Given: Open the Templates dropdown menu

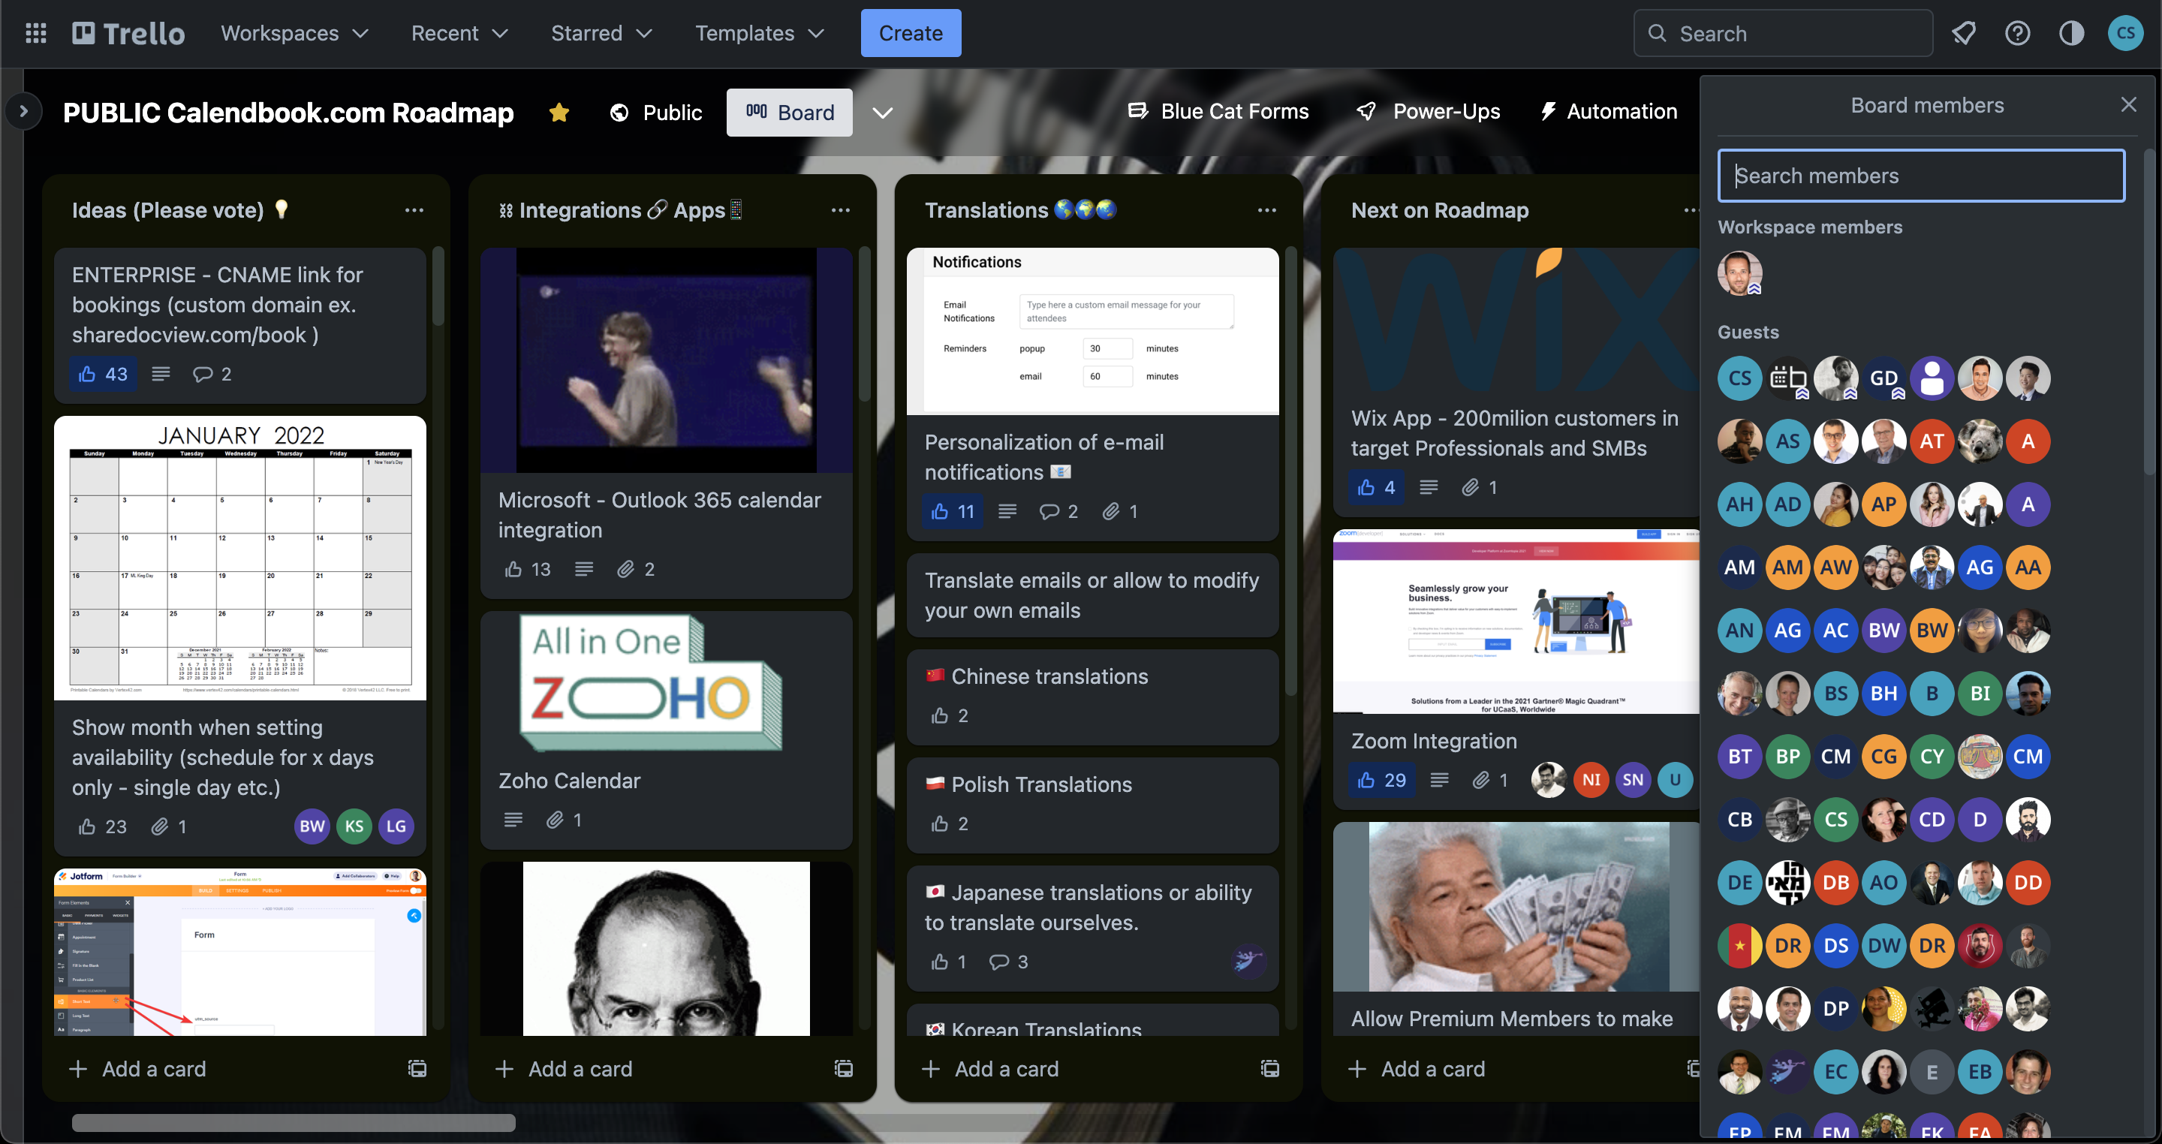Looking at the screenshot, I should click(759, 34).
